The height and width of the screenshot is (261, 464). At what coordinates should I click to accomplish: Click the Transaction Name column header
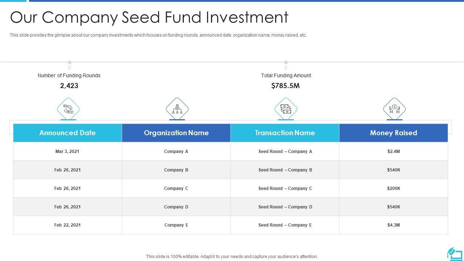tap(285, 133)
